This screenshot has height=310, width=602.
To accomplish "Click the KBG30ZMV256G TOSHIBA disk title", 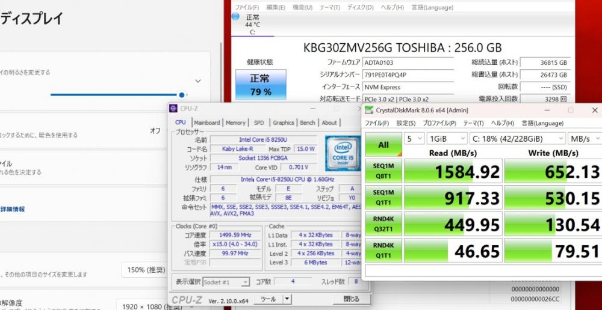I will [x=402, y=47].
